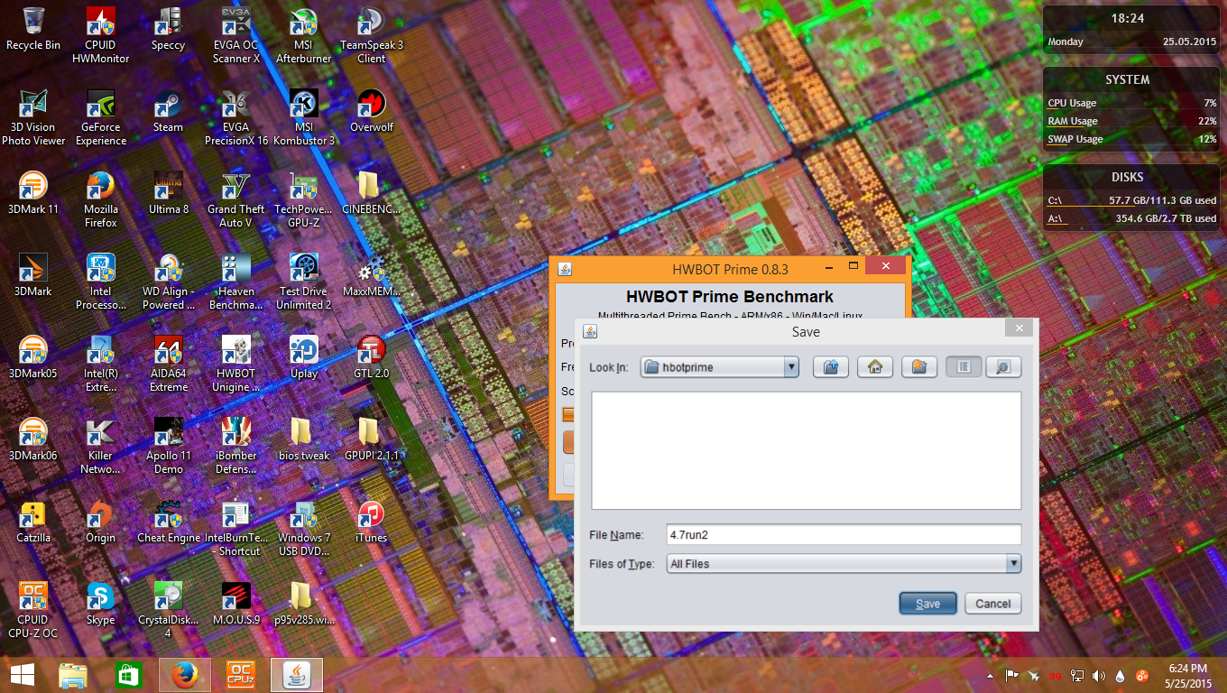This screenshot has height=693, width=1227.
Task: Select the 3DMark desktop icon
Action: click(33, 275)
